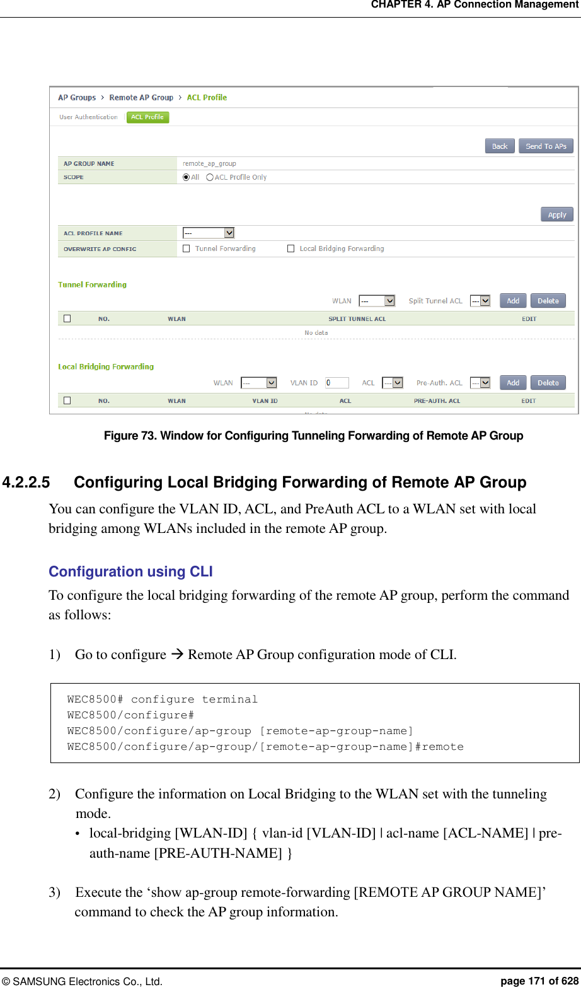Click the Apply button

[557, 214]
